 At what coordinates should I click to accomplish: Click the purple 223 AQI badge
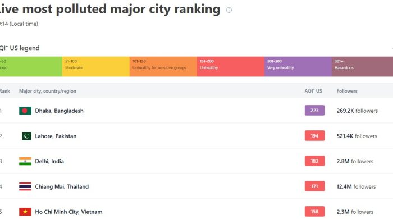point(315,111)
